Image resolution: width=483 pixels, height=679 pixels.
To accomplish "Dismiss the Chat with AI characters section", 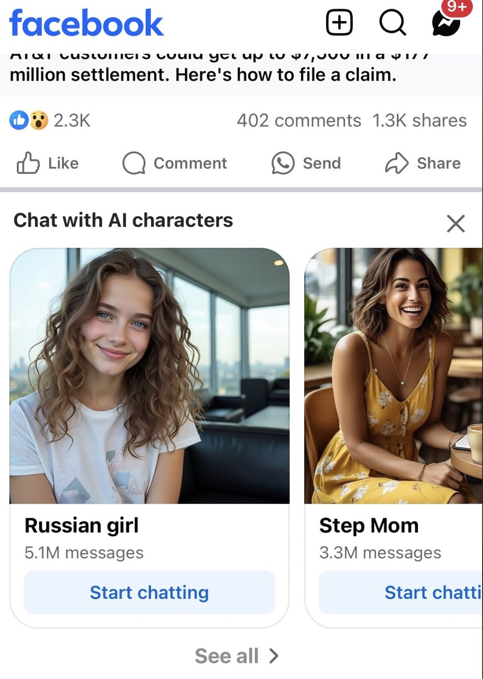I will coord(456,223).
